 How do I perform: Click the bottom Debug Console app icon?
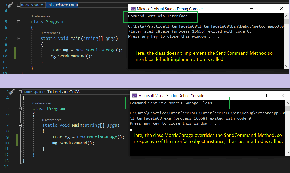[x=134, y=95]
